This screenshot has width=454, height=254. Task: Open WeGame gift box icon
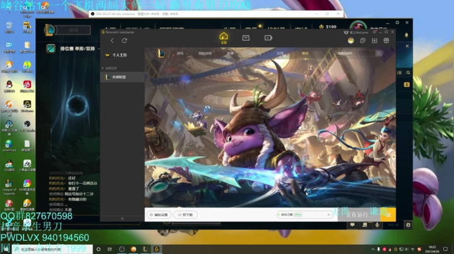coord(387,41)
